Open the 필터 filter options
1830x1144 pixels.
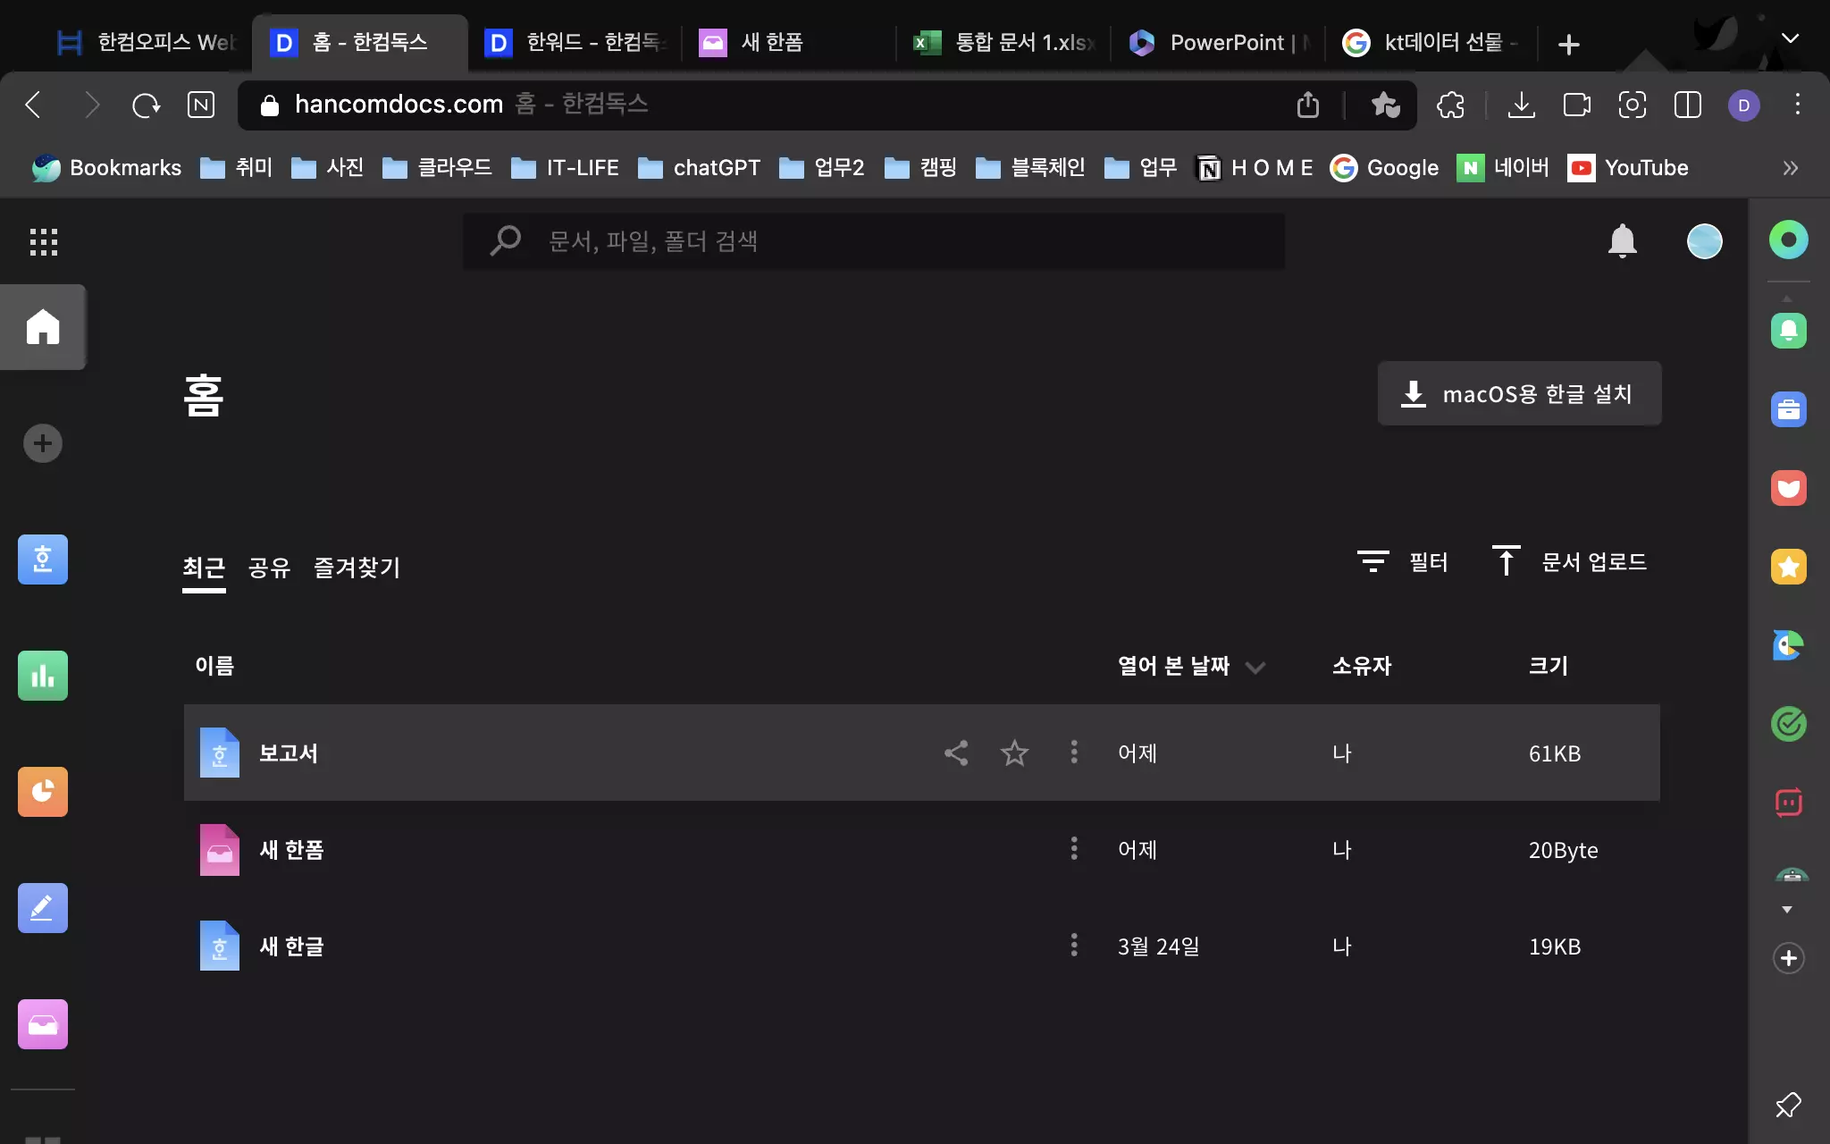click(1402, 562)
